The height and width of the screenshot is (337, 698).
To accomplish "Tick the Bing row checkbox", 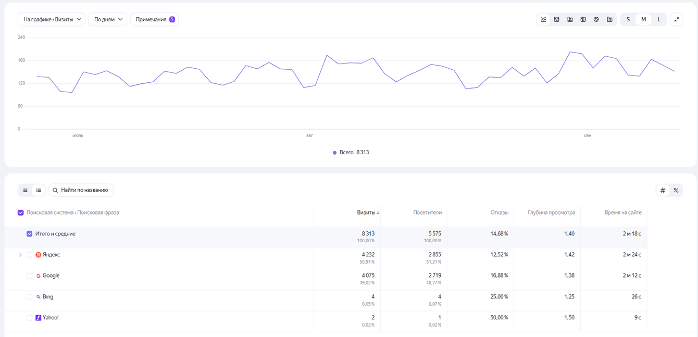I will (x=30, y=297).
